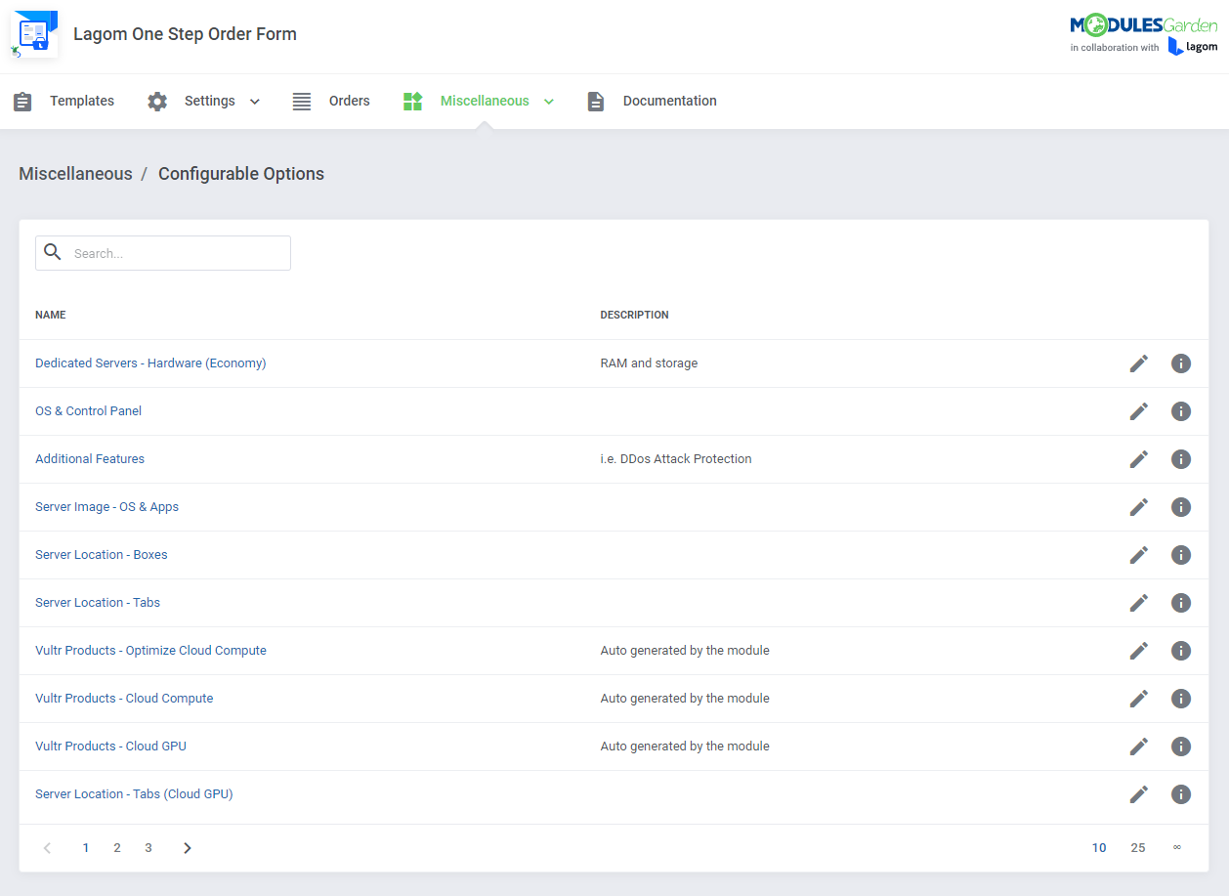Click the Miscellaneous puzzle icon
Screen dimensions: 1229x896
pos(411,101)
